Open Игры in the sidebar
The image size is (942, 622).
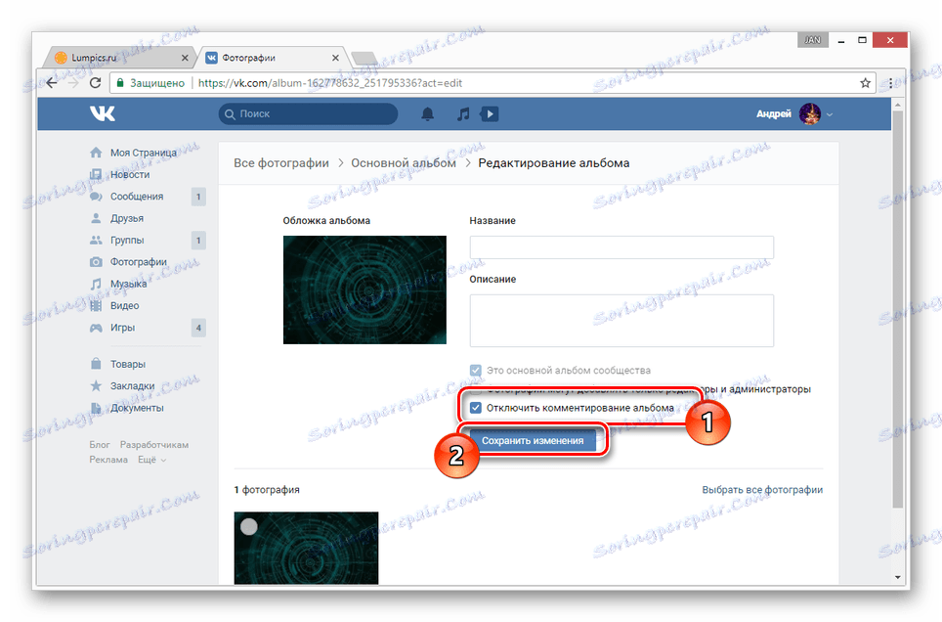122,328
